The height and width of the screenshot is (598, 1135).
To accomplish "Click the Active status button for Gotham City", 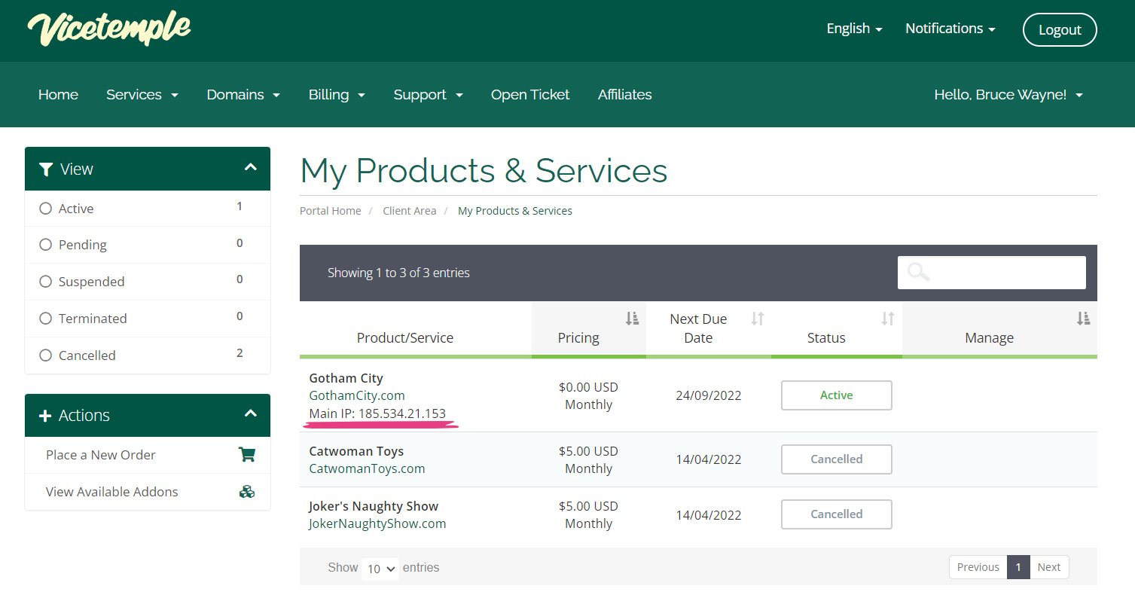I will pos(836,395).
